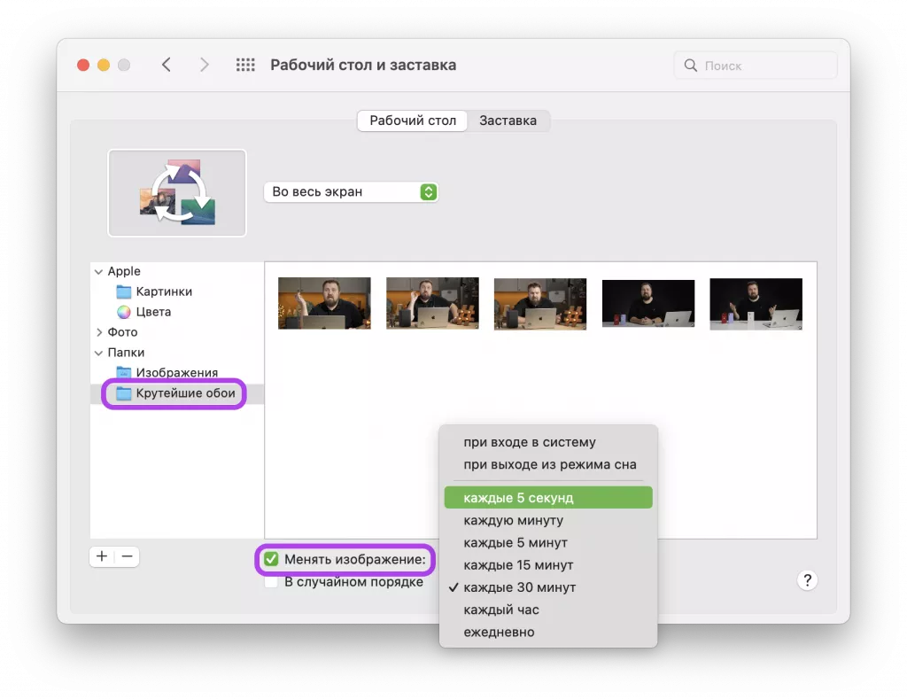Viewport: 907px width, 699px height.
Task: Go forward with the right chevron
Action: [204, 65]
